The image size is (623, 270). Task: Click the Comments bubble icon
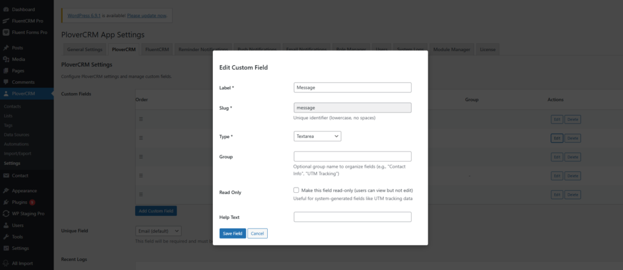[6, 82]
